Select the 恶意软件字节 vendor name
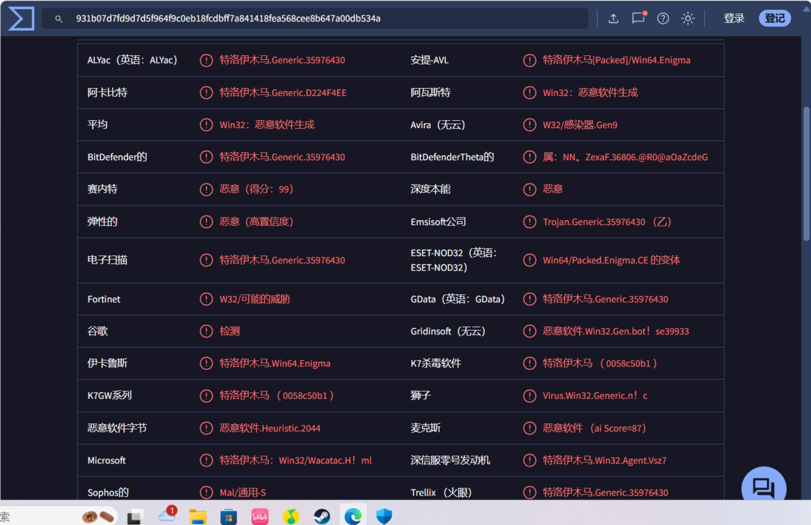Viewport: 811px width, 525px height. pyautogui.click(x=117, y=428)
